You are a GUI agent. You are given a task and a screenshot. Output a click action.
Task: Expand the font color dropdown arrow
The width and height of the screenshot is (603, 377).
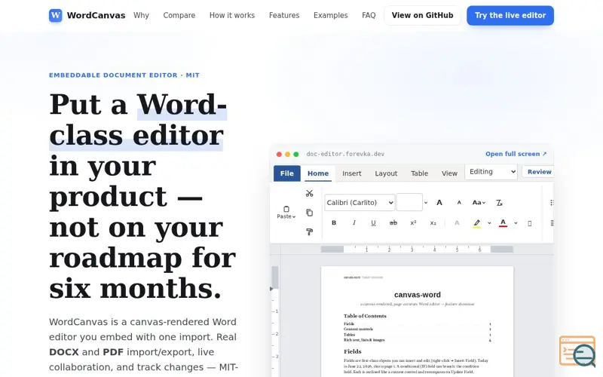click(x=516, y=222)
